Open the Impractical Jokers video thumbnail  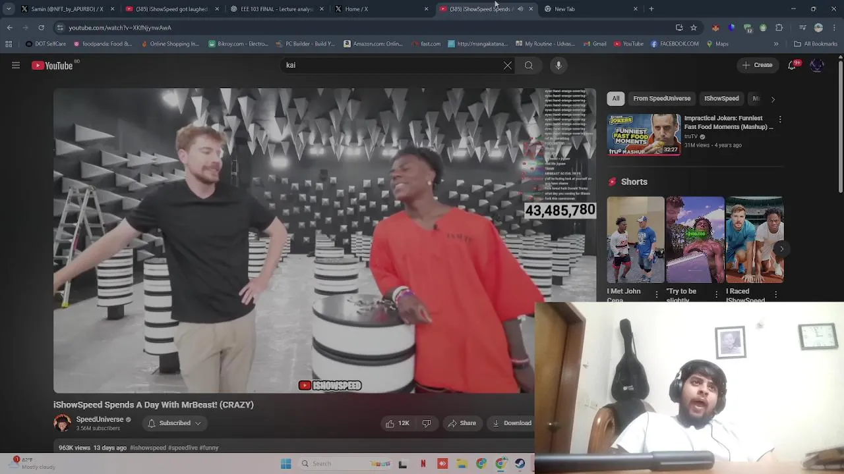point(644,134)
